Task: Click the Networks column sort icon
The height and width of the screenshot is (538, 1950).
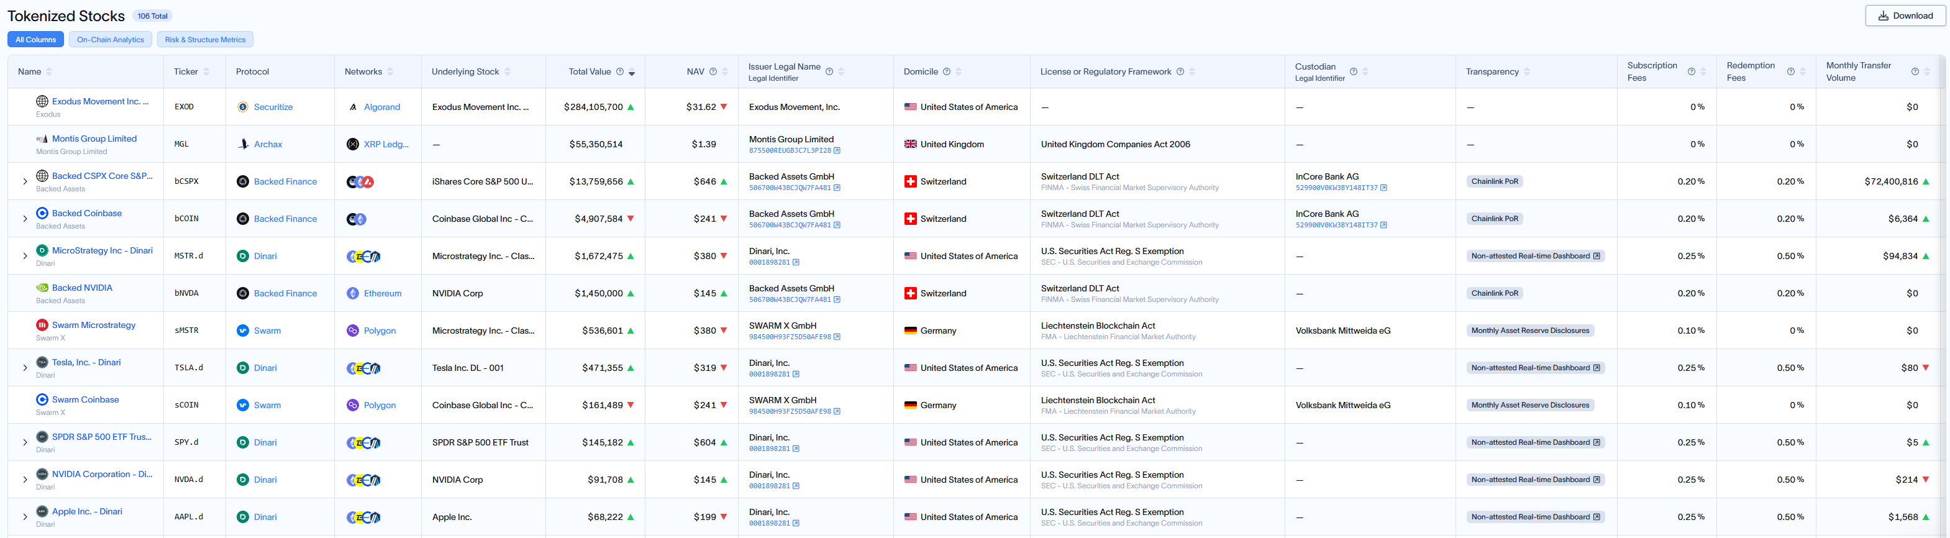Action: point(390,72)
